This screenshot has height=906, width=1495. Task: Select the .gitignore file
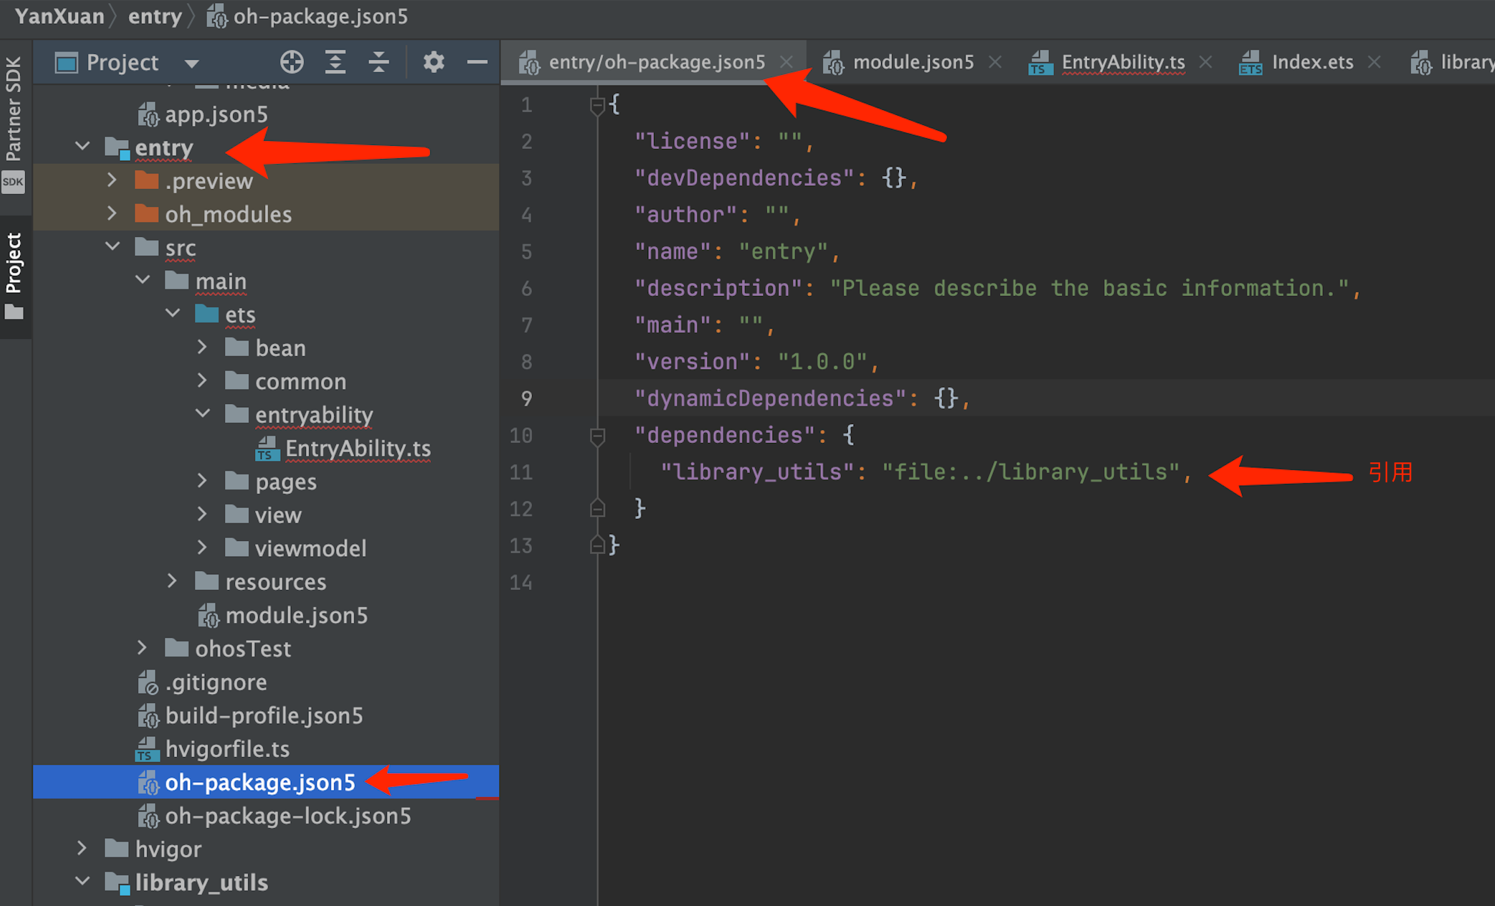click(215, 682)
